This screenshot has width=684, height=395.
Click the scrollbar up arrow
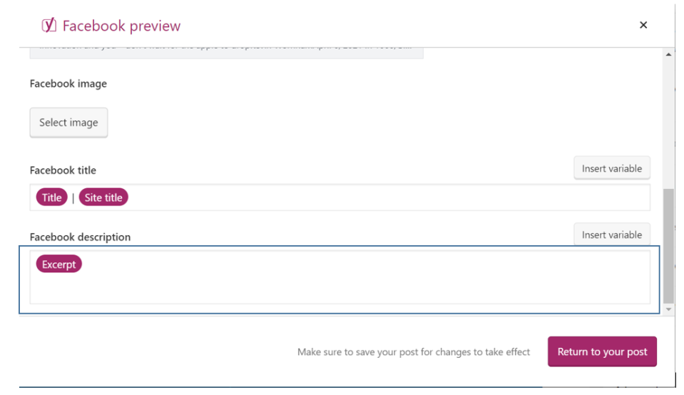point(668,54)
